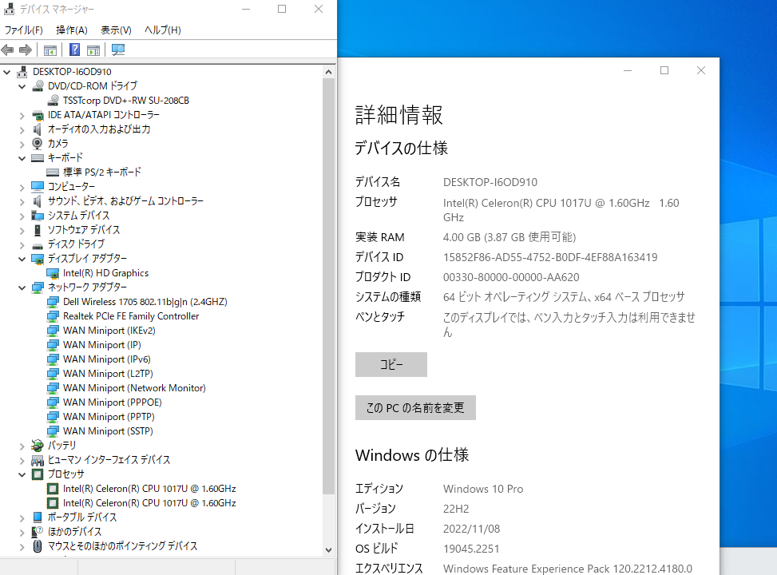Select WAN Miniport (IPv6) tree row

[106, 359]
